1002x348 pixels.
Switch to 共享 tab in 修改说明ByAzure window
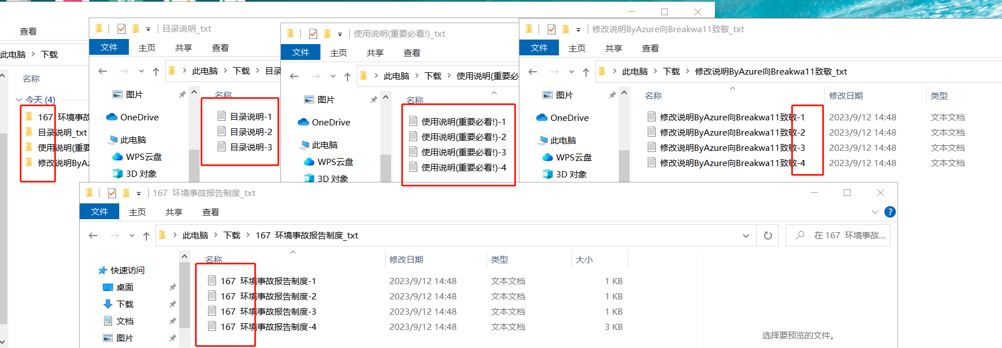coord(613,49)
